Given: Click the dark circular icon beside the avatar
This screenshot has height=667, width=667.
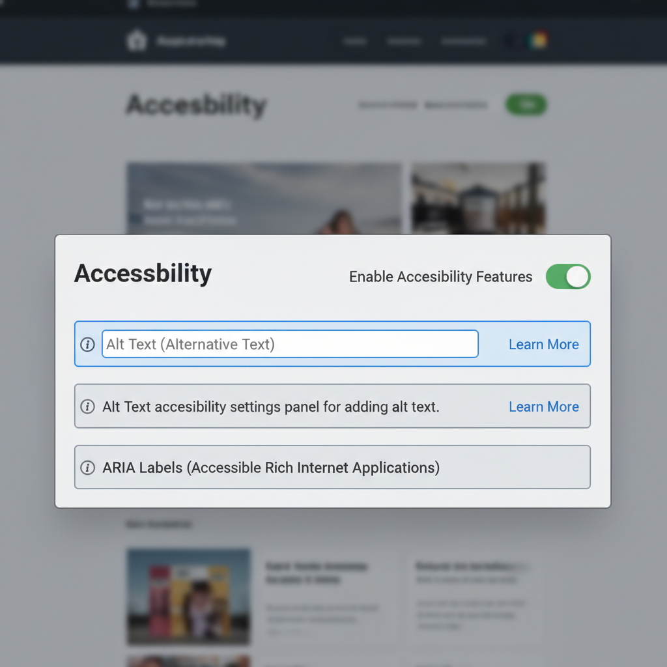Looking at the screenshot, I should [x=511, y=40].
